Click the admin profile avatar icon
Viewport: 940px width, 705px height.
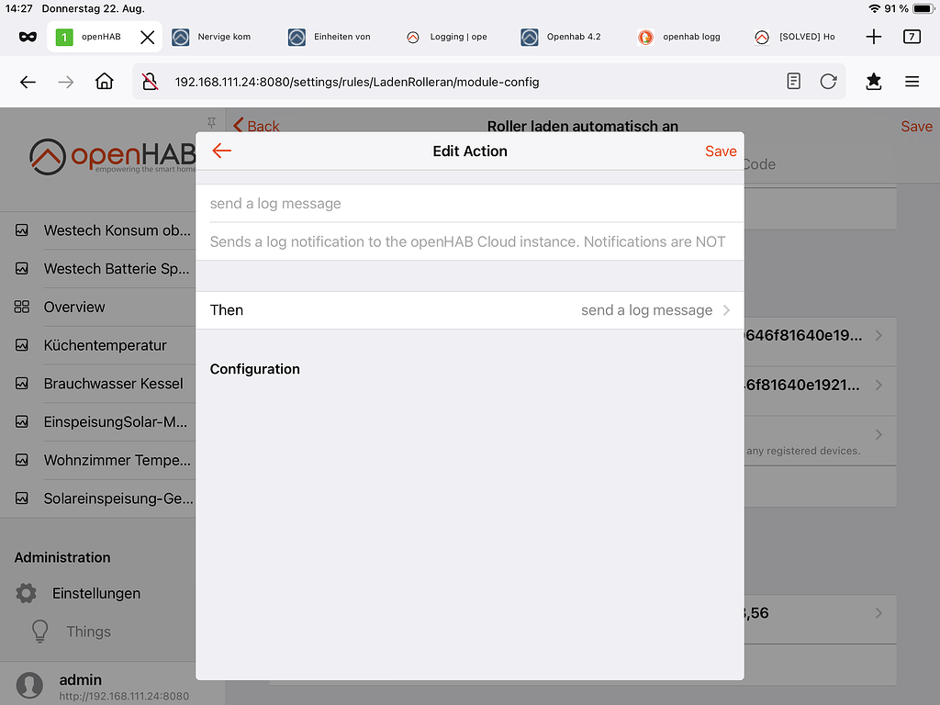[x=28, y=686]
